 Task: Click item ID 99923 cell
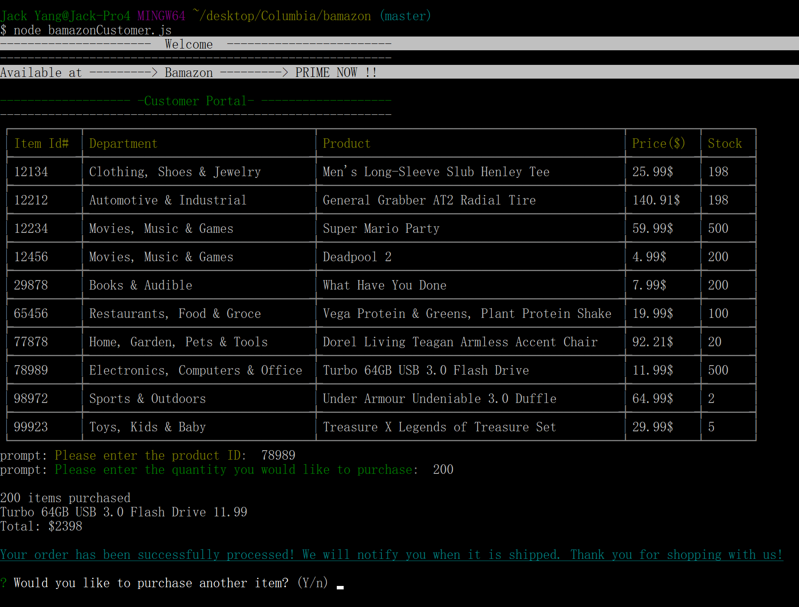coord(31,427)
